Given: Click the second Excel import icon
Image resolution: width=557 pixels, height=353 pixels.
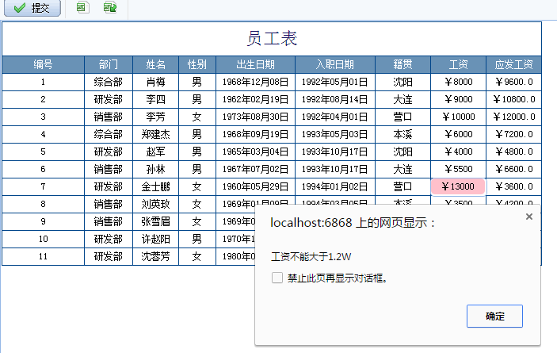Looking at the screenshot, I should click(x=110, y=7).
